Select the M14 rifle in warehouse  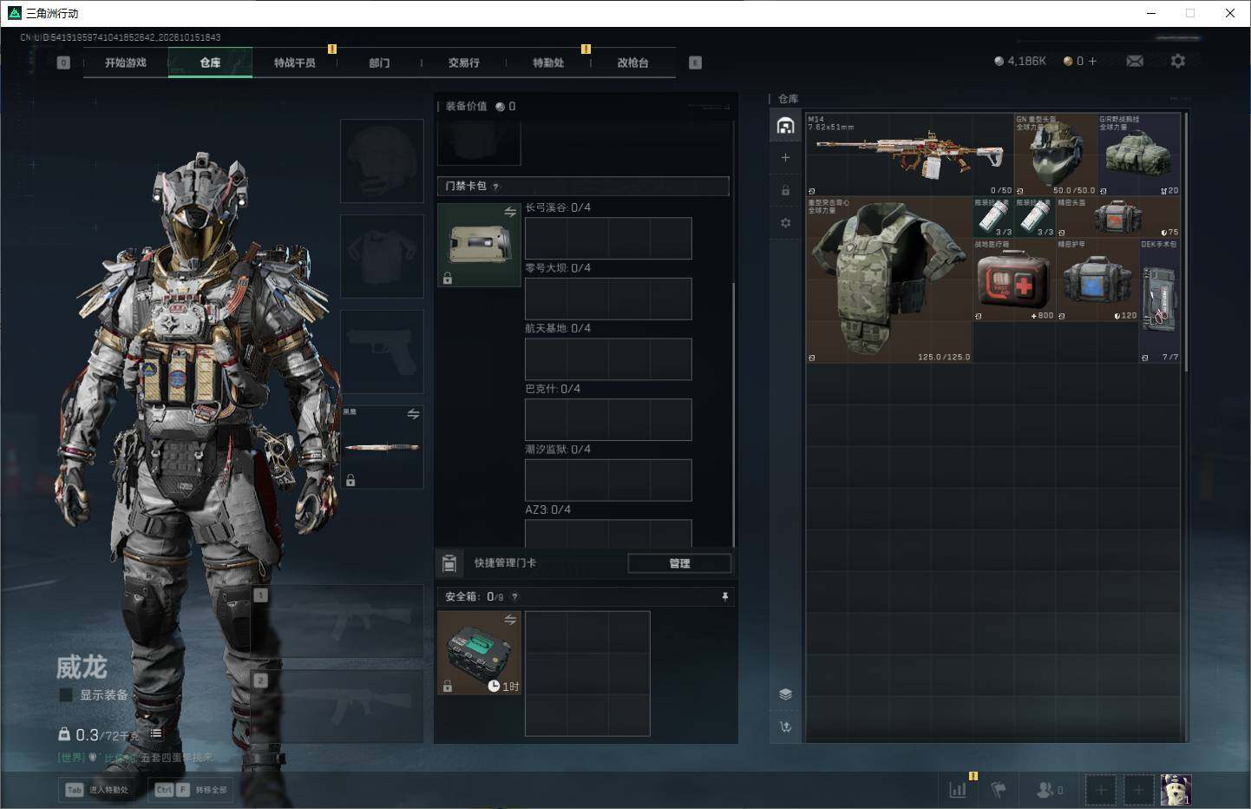910,154
